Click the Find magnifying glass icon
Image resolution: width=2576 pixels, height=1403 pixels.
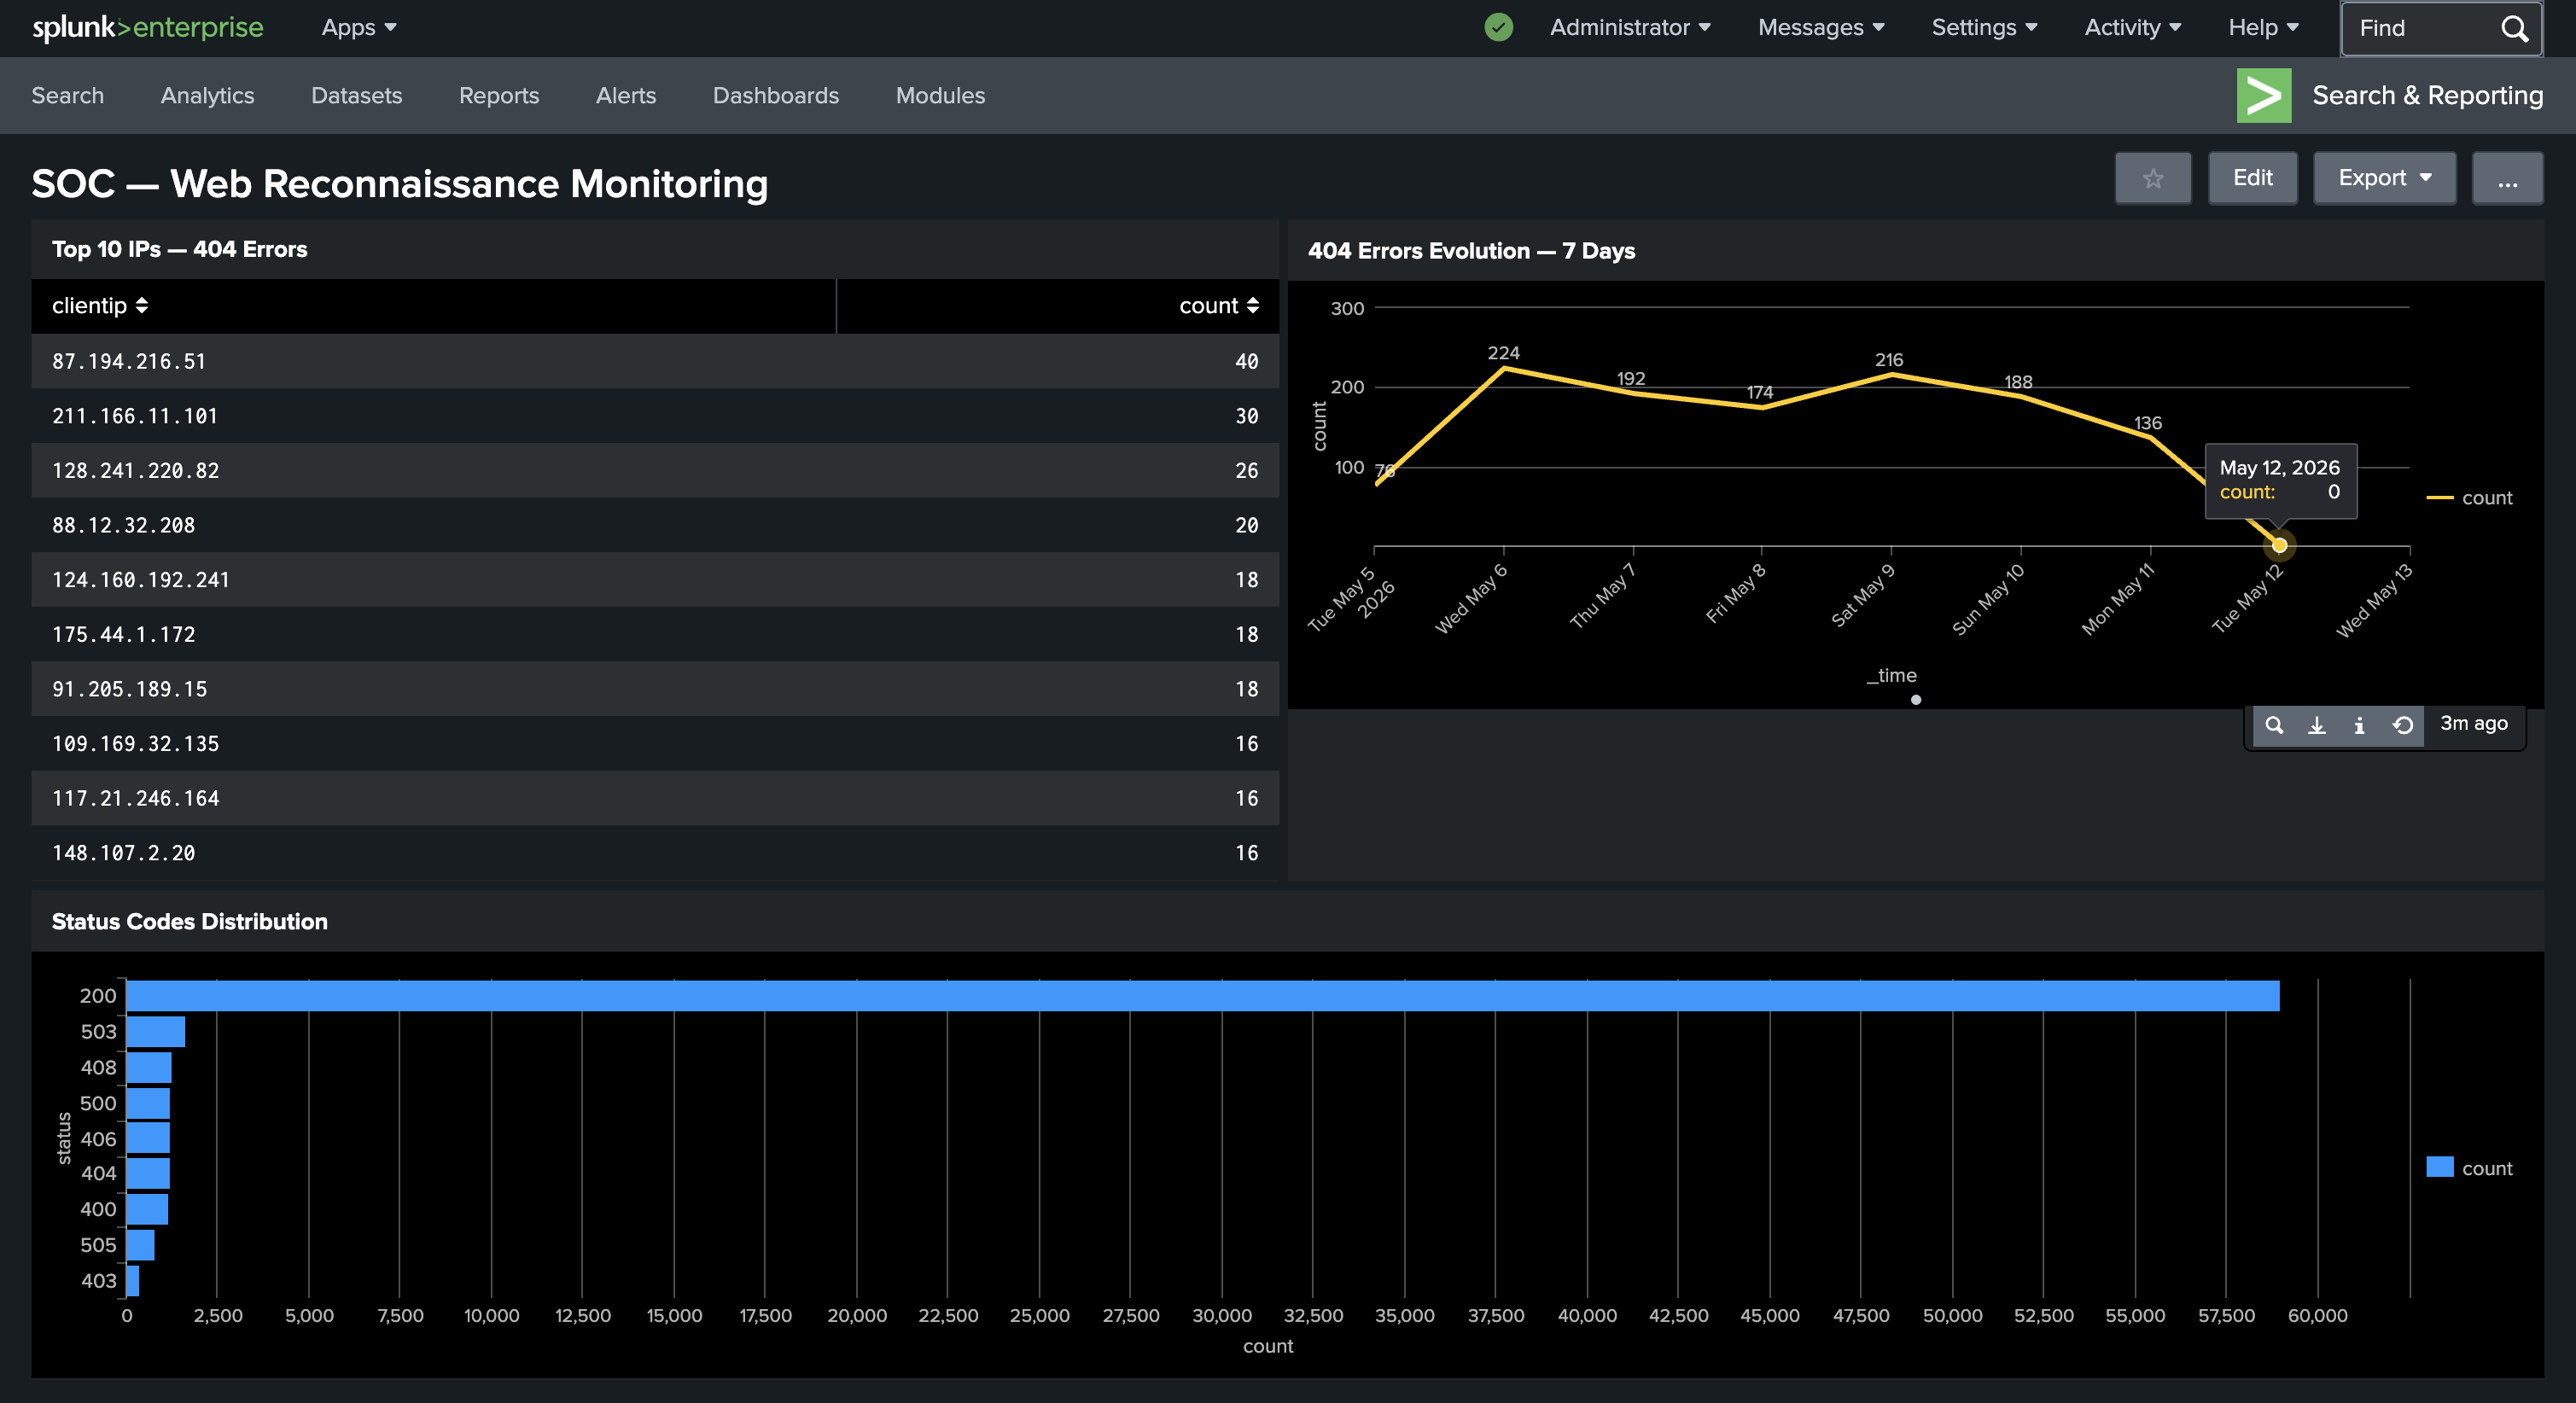[x=2514, y=28]
